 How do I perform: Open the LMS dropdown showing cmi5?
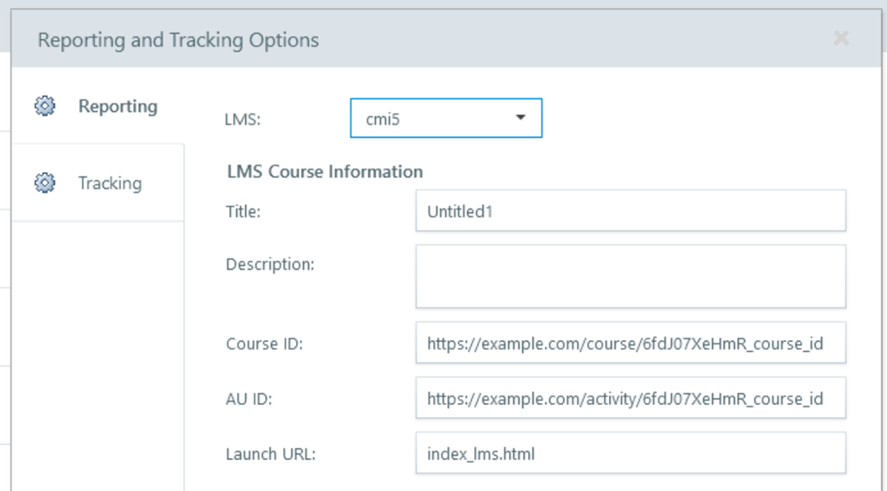[x=446, y=119]
